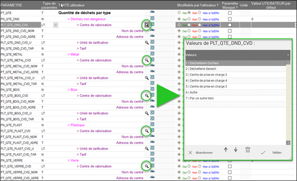Click values list vertical scrollbar track
The image size is (297, 181).
[288, 103]
